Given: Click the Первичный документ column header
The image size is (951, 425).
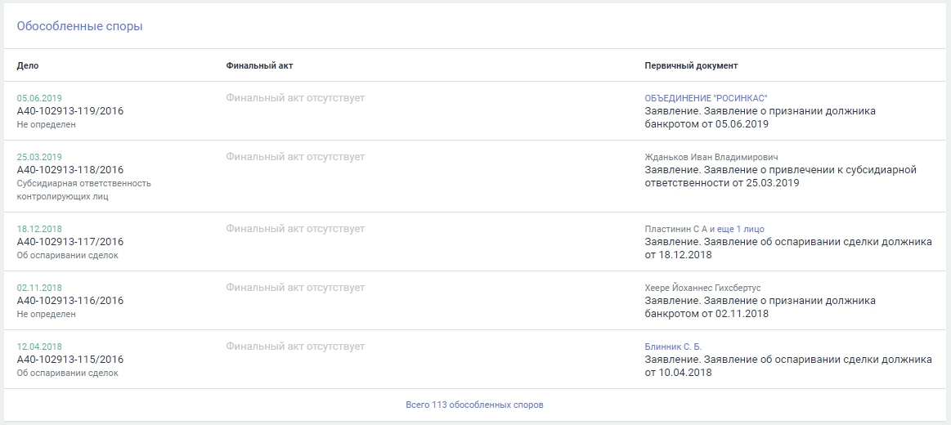Looking at the screenshot, I should (692, 65).
